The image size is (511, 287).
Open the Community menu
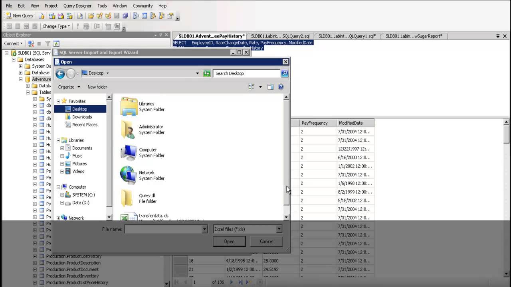point(143,6)
